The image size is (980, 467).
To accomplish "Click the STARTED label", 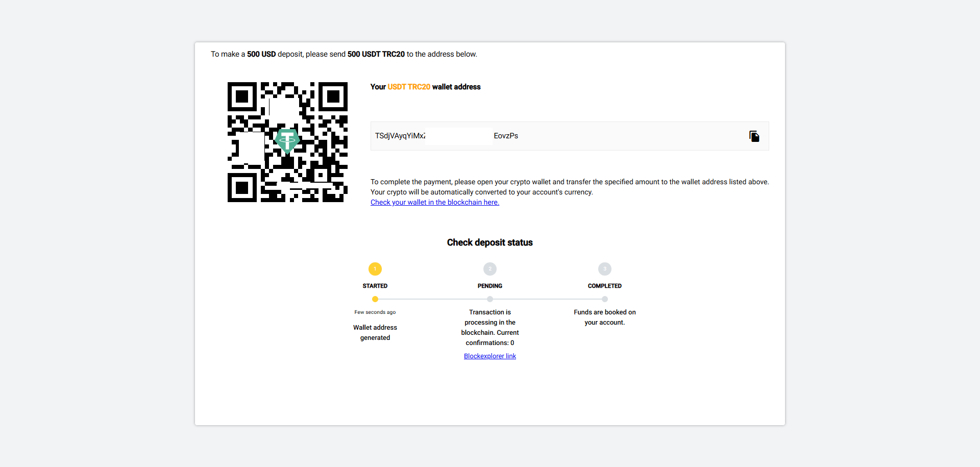I will 375,286.
